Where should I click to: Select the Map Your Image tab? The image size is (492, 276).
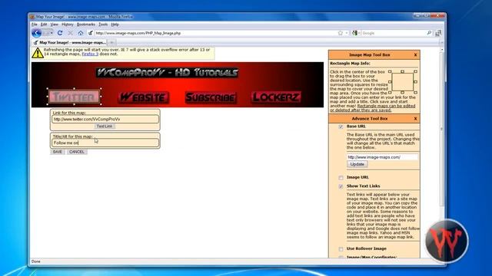(70, 42)
